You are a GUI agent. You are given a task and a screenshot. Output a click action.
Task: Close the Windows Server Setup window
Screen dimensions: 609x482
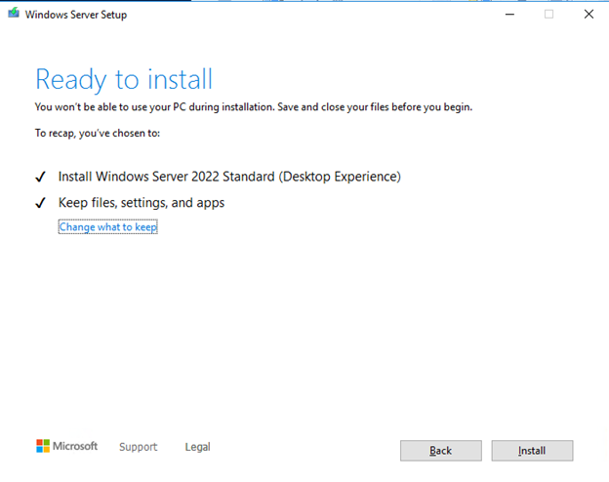point(589,15)
